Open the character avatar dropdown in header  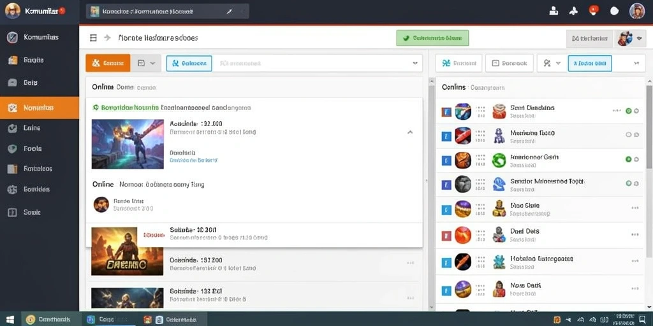click(629, 38)
